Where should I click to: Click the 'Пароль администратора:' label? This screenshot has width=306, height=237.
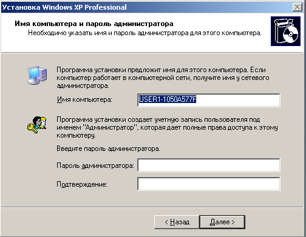[x=95, y=165]
